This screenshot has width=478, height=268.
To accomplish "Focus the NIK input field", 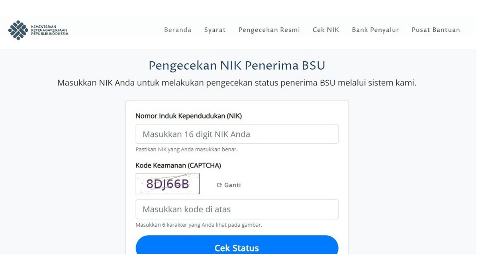I will click(x=237, y=134).
